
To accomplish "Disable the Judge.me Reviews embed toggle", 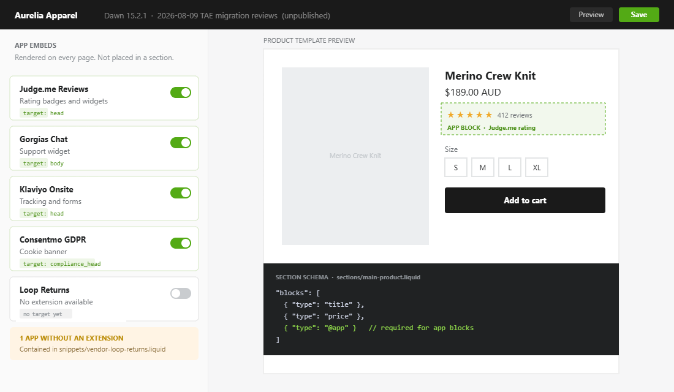I will pos(181,92).
